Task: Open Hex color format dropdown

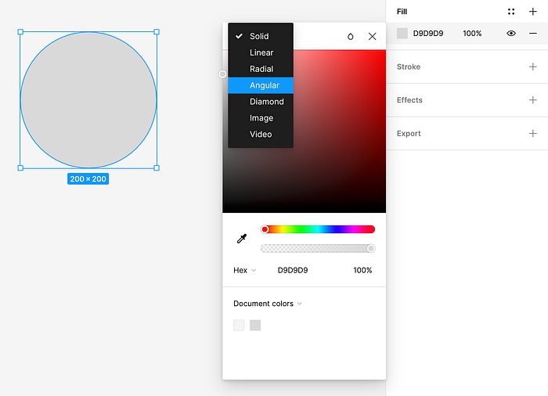Action: [244, 270]
